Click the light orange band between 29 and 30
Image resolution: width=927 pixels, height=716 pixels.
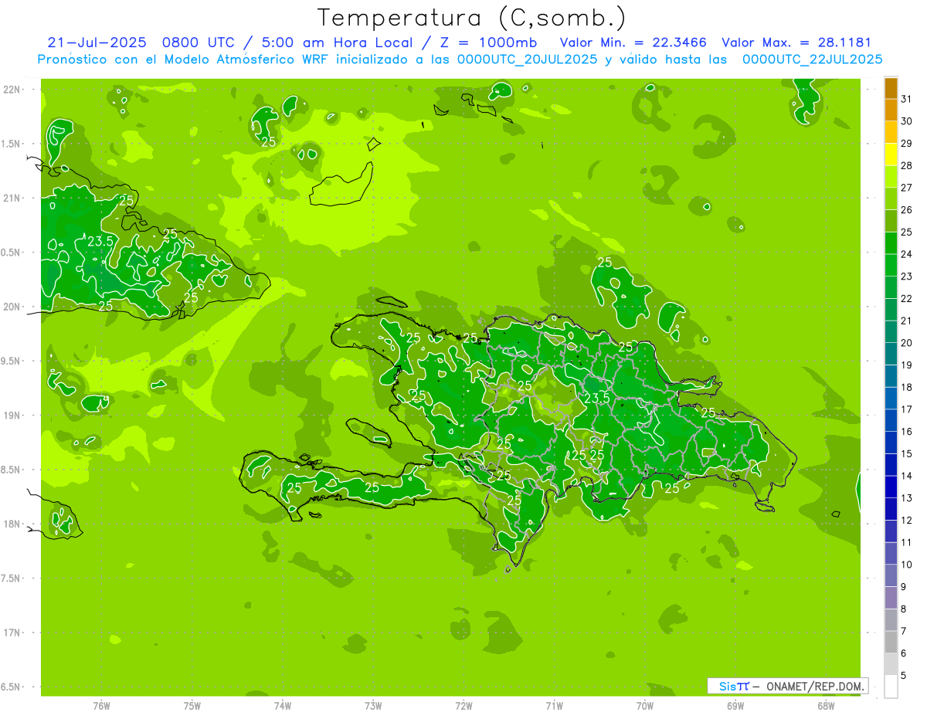point(891,133)
